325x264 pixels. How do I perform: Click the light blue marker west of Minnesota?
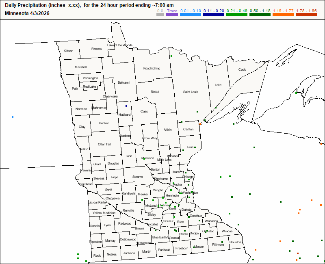pos(13,117)
